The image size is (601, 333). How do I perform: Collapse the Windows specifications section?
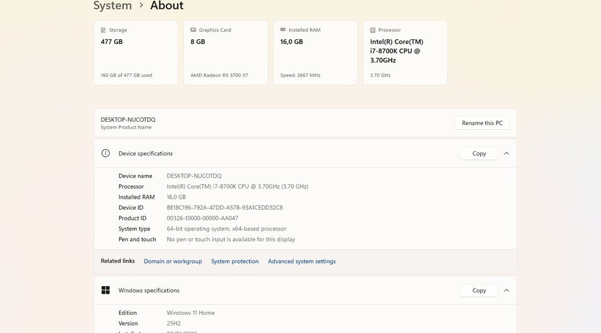coord(506,291)
